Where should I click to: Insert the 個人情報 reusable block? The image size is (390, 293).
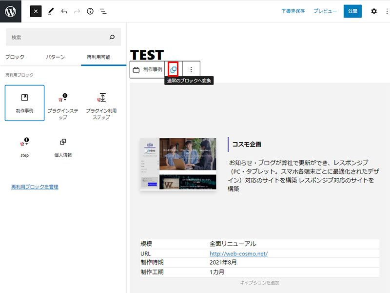pos(63,147)
